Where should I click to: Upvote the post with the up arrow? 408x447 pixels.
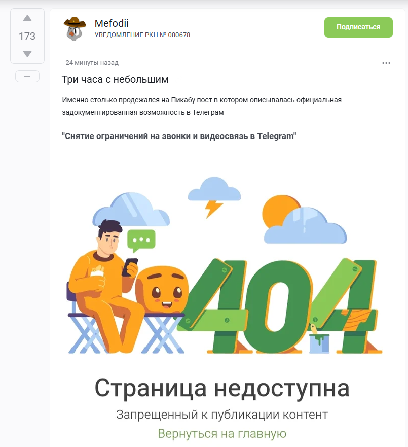(x=27, y=18)
